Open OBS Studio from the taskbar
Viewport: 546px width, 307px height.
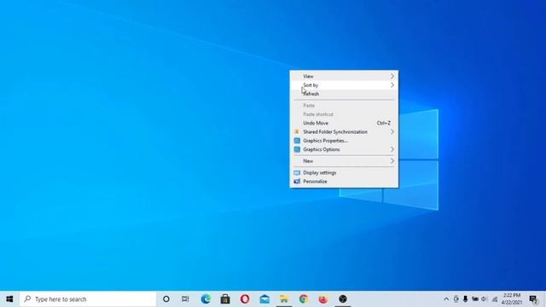pyautogui.click(x=343, y=299)
